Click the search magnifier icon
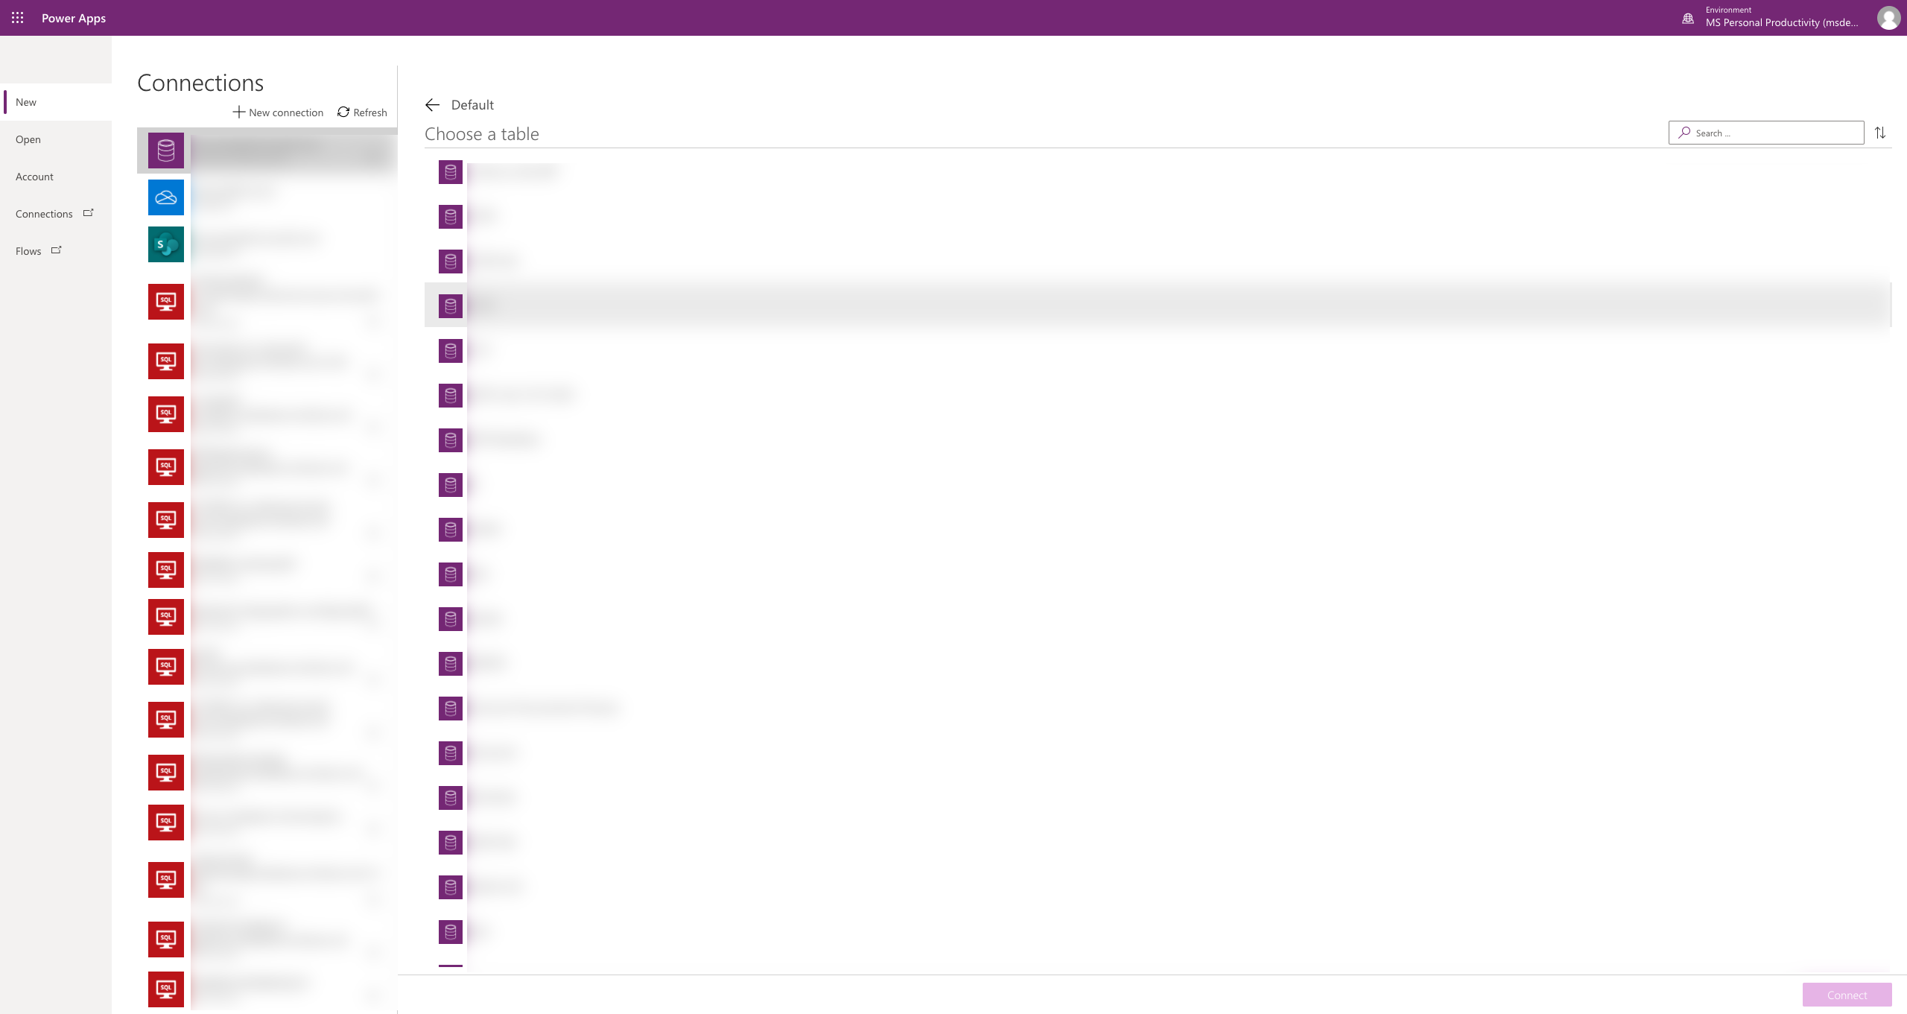This screenshot has width=1907, height=1014. pos(1684,133)
